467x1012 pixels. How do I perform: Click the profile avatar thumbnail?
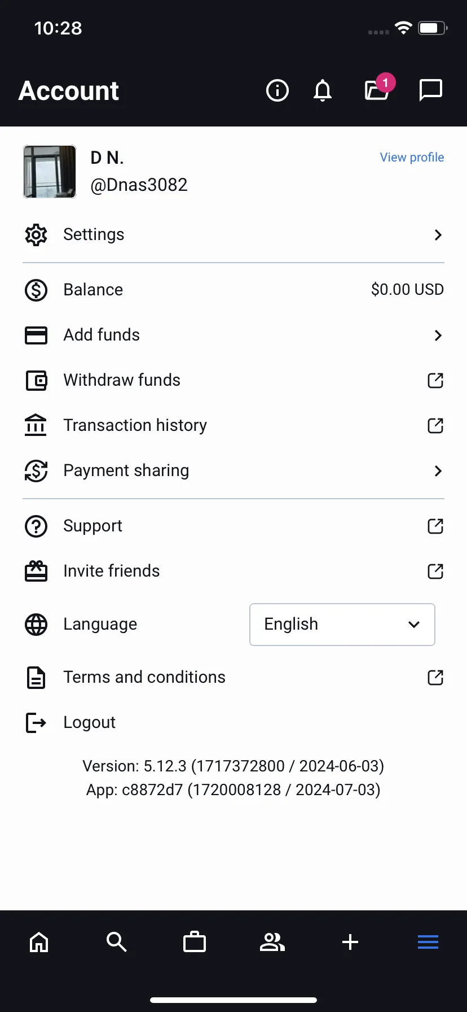pyautogui.click(x=50, y=172)
